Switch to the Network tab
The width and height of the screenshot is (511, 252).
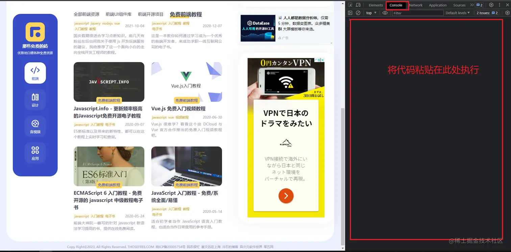(415, 5)
